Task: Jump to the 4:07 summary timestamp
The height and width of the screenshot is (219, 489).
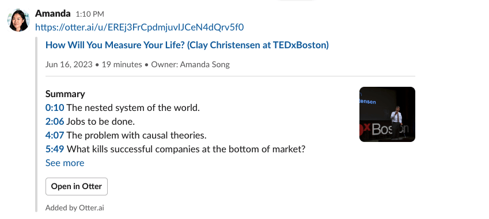Action: [x=55, y=135]
